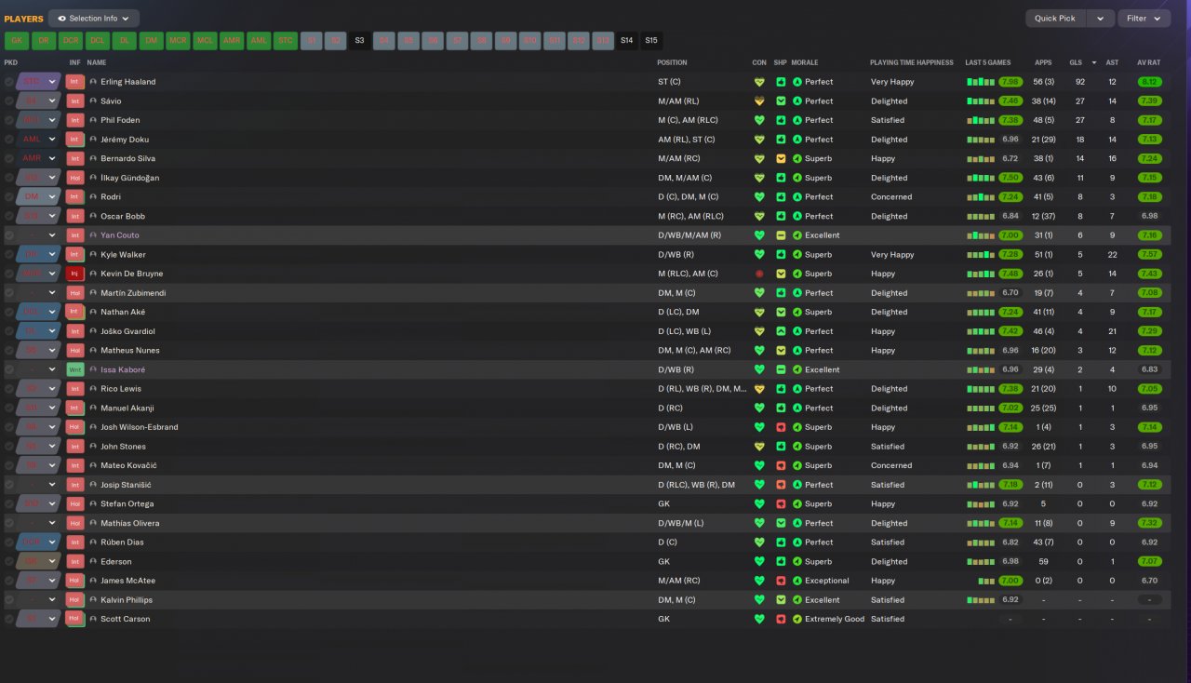The width and height of the screenshot is (1191, 683).
Task: Select the STC position slot
Action: pos(287,41)
